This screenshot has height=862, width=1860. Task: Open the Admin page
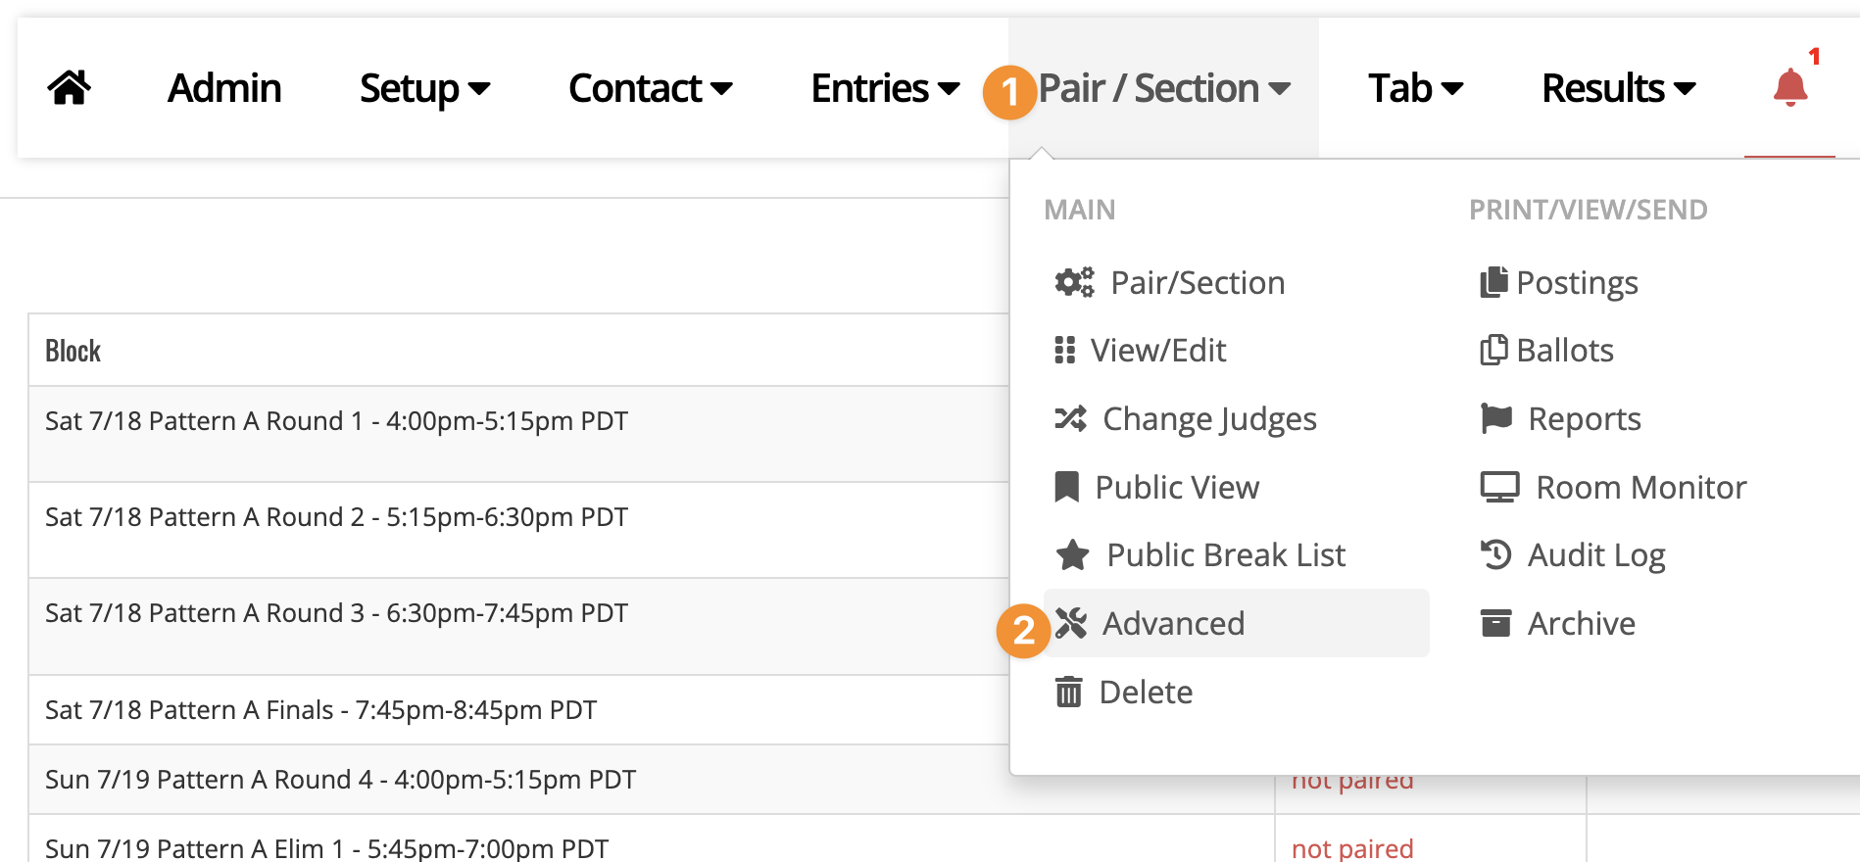point(224,88)
